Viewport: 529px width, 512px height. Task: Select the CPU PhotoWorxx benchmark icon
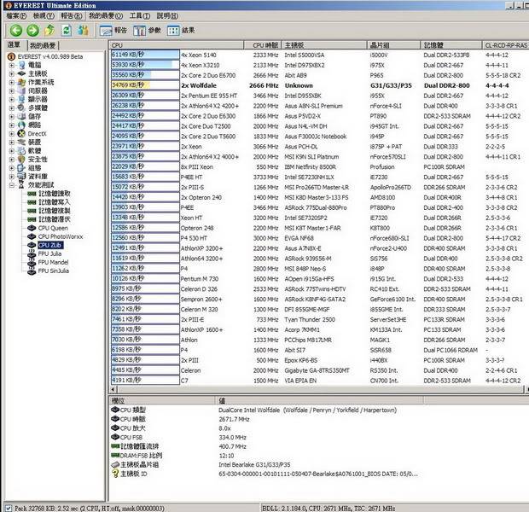click(x=32, y=236)
